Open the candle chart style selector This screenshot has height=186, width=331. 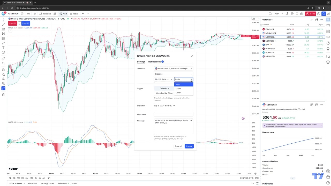click(x=35, y=14)
